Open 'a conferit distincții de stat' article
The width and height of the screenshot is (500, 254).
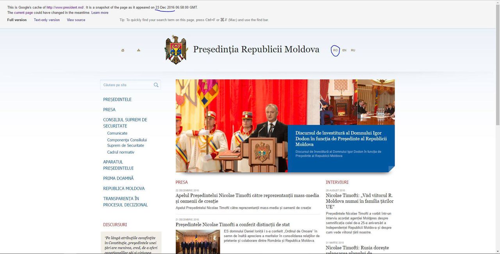point(233,225)
